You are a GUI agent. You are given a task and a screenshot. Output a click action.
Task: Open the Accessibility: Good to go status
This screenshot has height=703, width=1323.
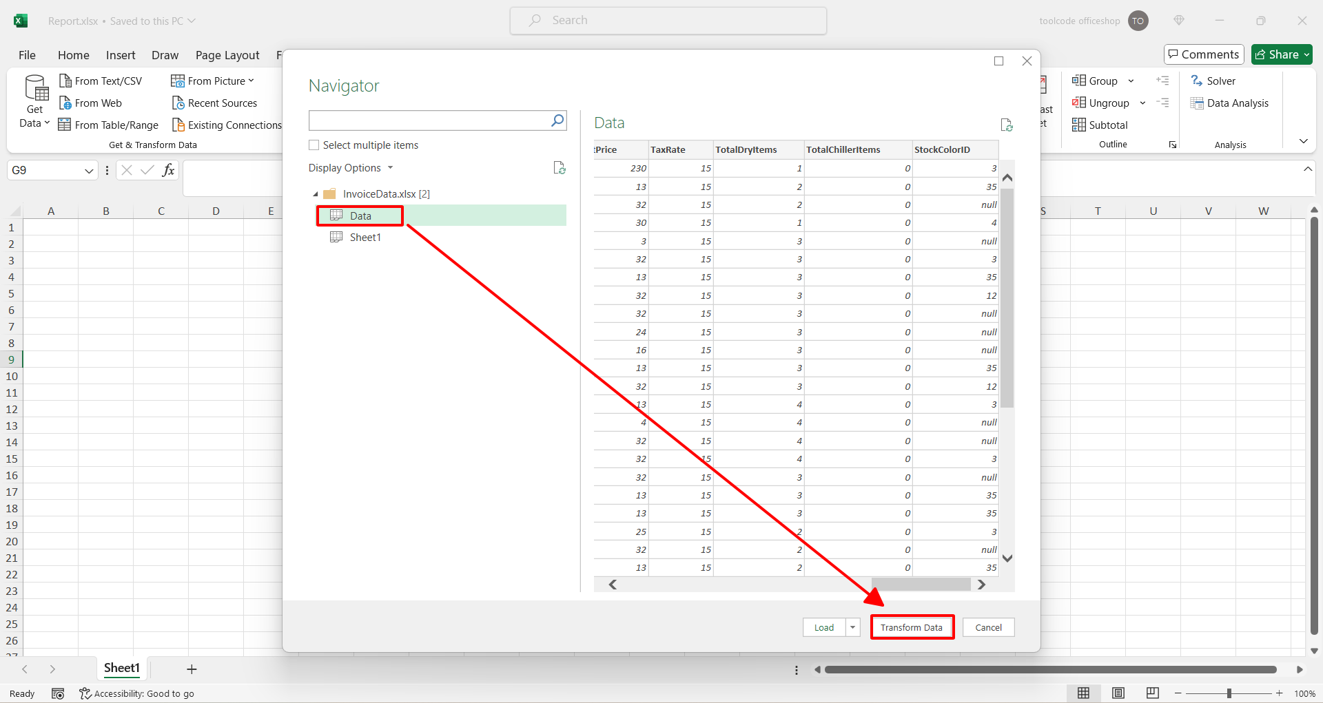[x=137, y=693]
